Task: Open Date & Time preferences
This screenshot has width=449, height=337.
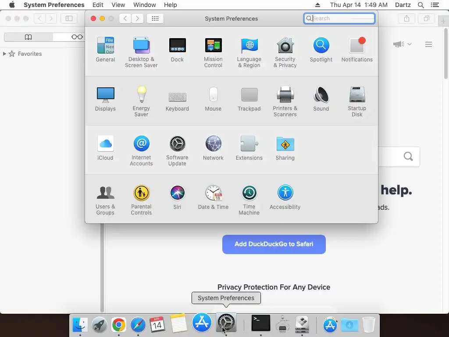Action: coord(213,197)
